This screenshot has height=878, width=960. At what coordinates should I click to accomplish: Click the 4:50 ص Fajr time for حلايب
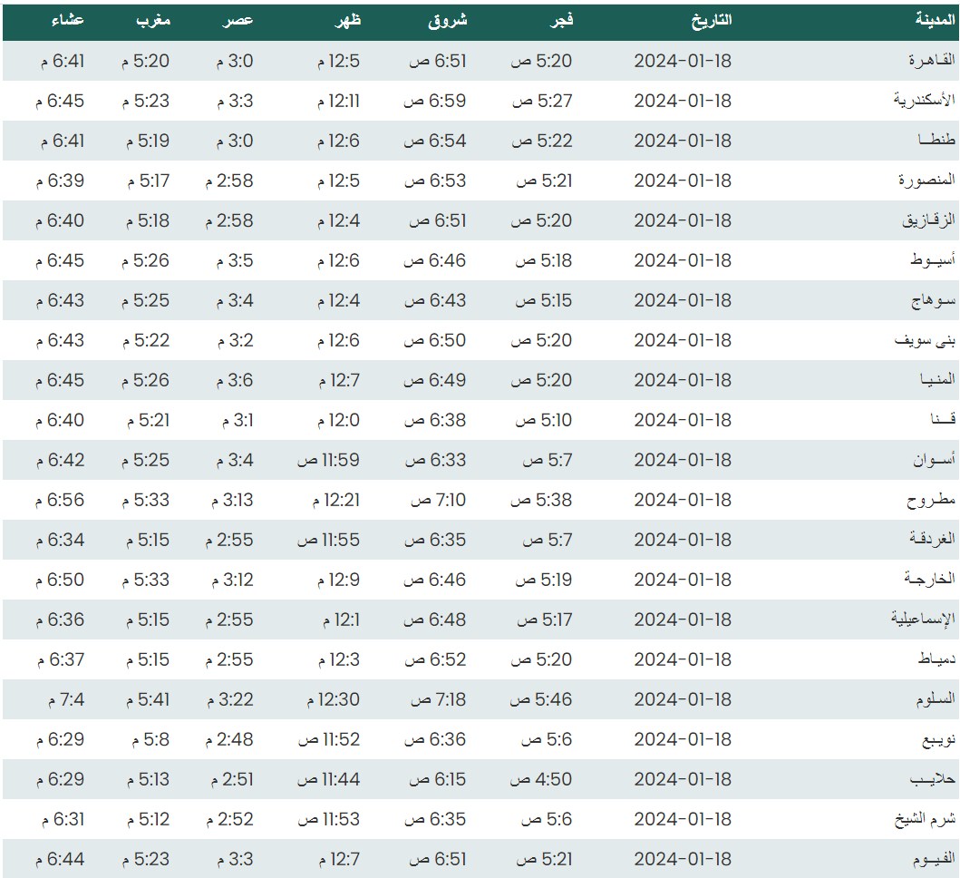[x=541, y=779]
